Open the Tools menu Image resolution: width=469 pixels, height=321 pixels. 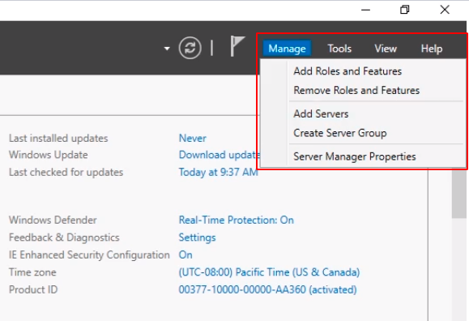(339, 48)
